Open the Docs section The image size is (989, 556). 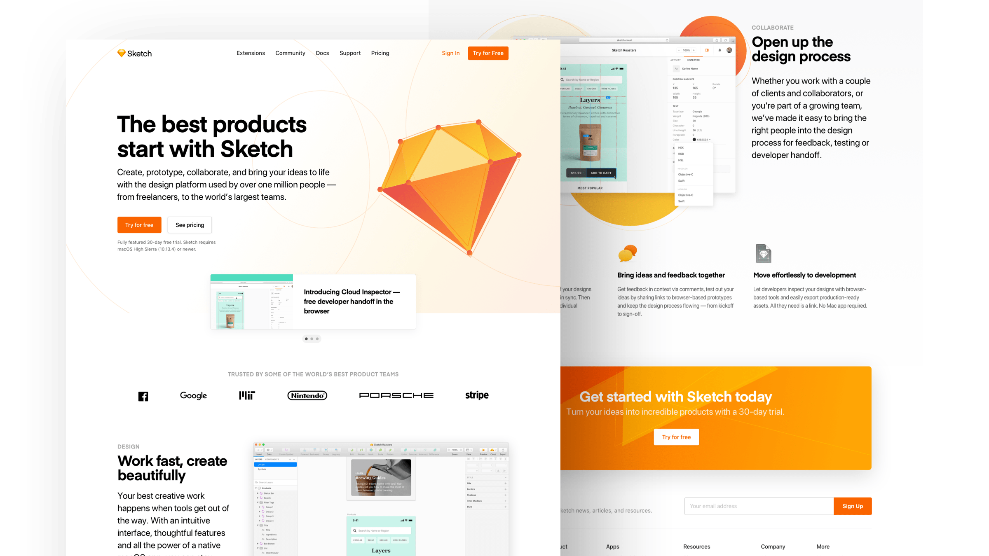tap(322, 53)
